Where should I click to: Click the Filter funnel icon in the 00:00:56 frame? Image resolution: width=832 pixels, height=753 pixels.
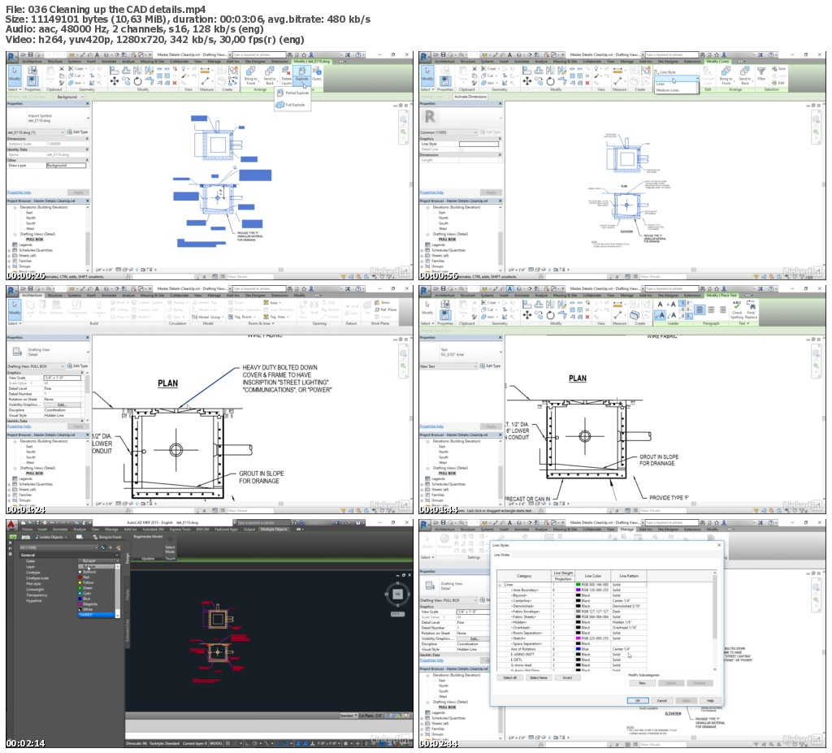click(760, 72)
